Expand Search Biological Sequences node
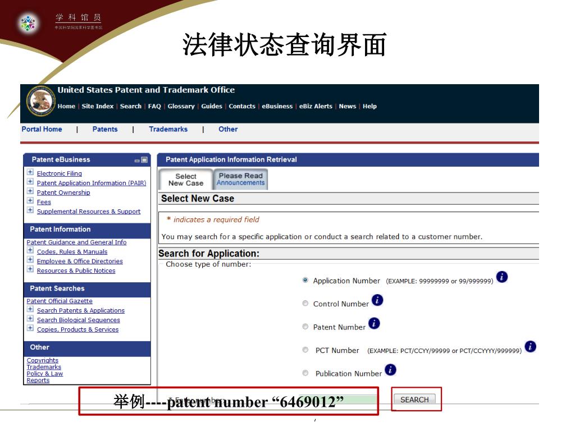Viewport: 575px width, 431px height. tap(30, 319)
